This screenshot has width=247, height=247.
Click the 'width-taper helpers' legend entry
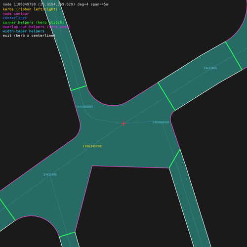pyautogui.click(x=24, y=31)
